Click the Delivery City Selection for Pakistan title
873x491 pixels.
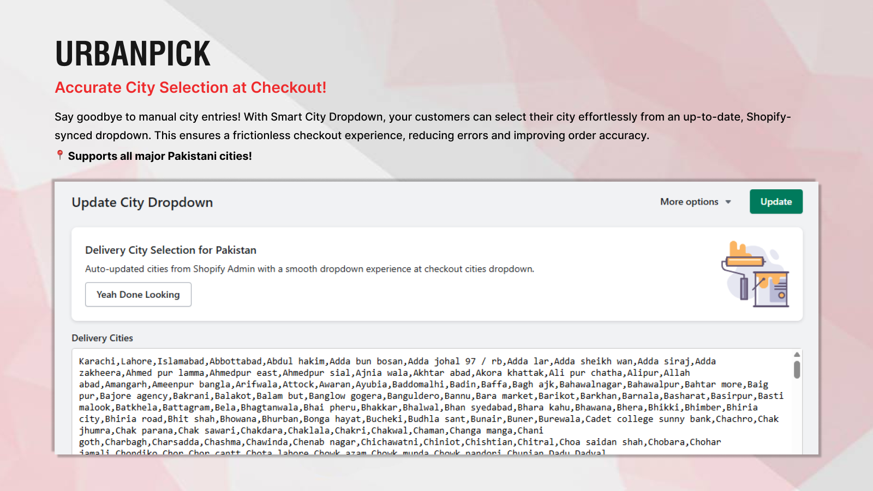coord(170,250)
